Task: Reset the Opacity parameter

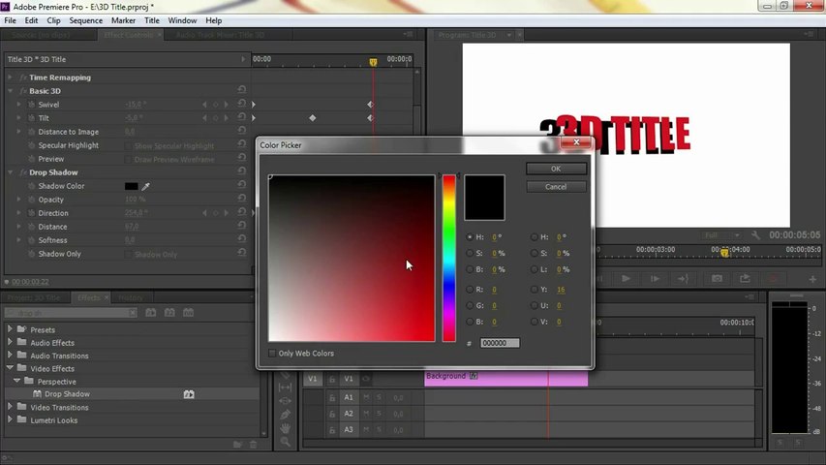Action: [x=241, y=199]
